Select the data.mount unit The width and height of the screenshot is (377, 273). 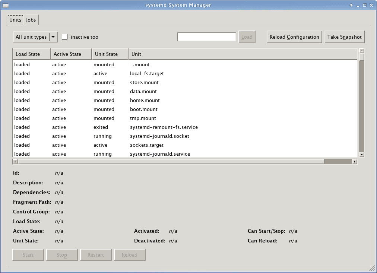point(185,91)
